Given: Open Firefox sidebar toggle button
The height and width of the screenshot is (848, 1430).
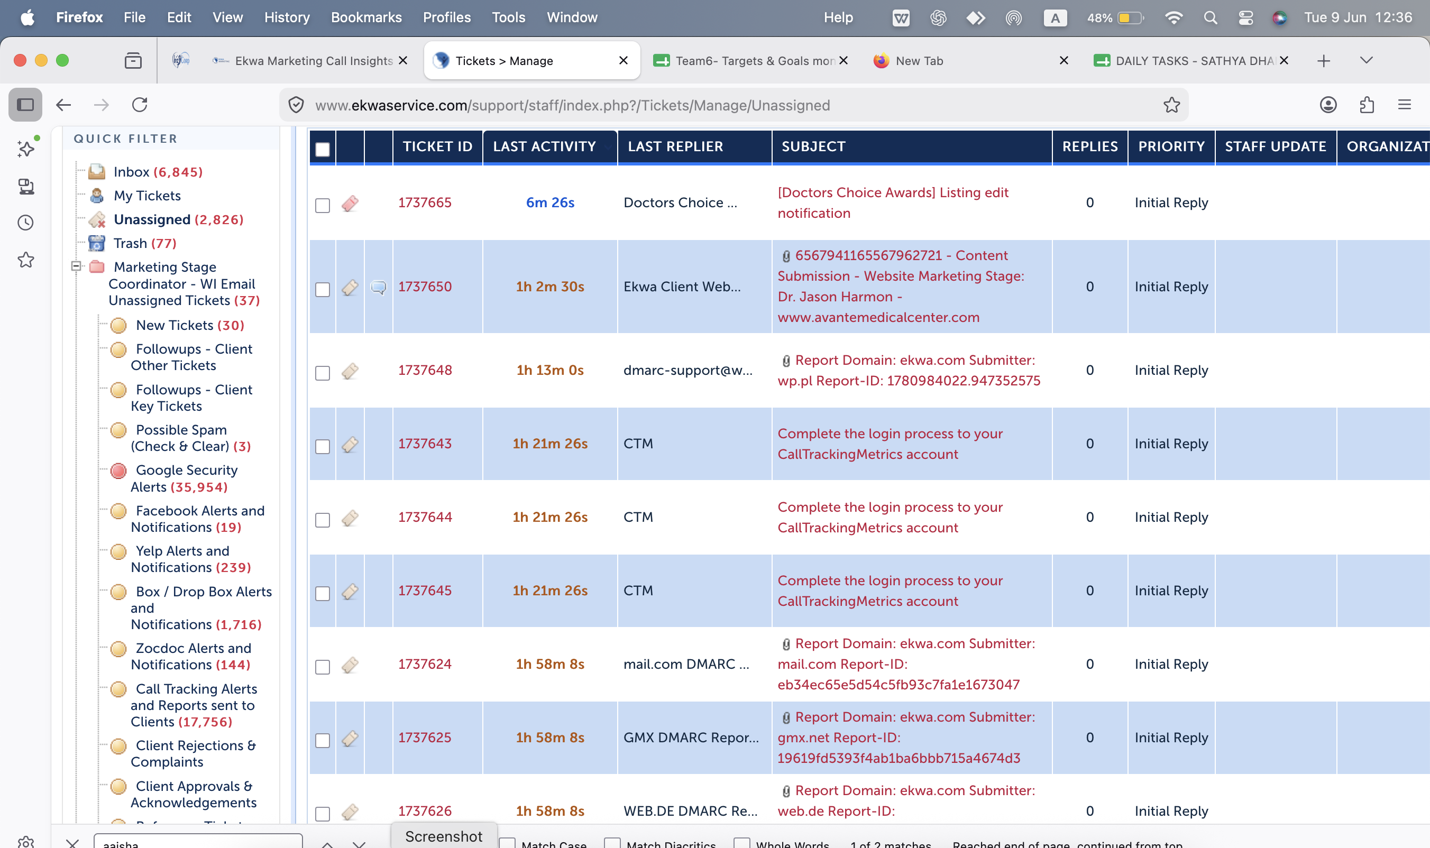Looking at the screenshot, I should 25,105.
